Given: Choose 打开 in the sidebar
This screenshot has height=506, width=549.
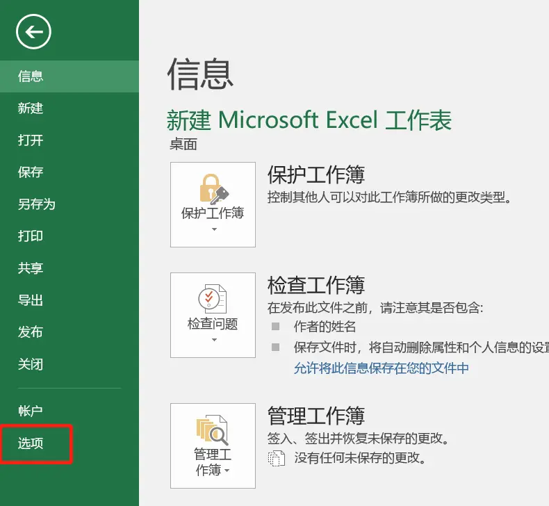Looking at the screenshot, I should 69,140.
